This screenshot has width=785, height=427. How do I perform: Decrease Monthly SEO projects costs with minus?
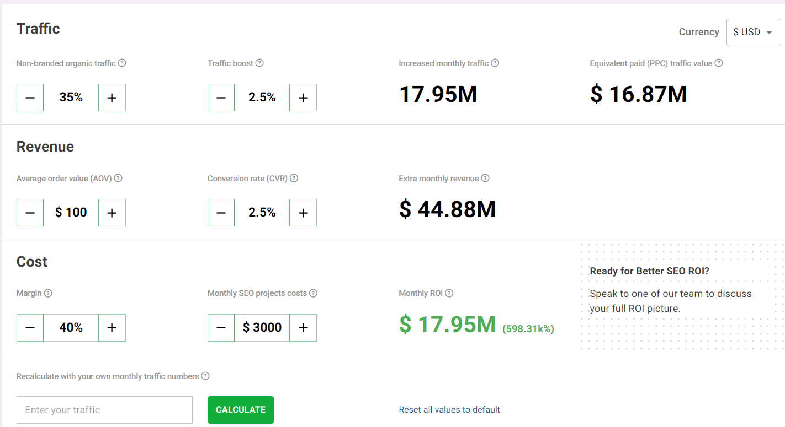(x=221, y=328)
